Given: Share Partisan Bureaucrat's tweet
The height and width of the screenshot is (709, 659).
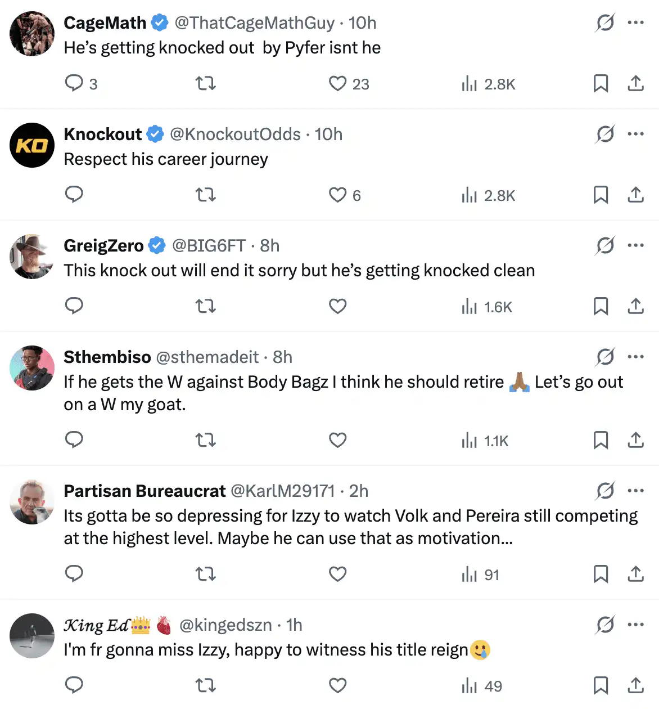Looking at the screenshot, I should 635,574.
